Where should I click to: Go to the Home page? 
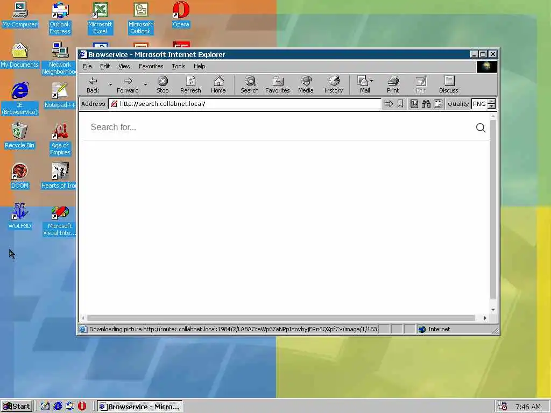tap(218, 84)
